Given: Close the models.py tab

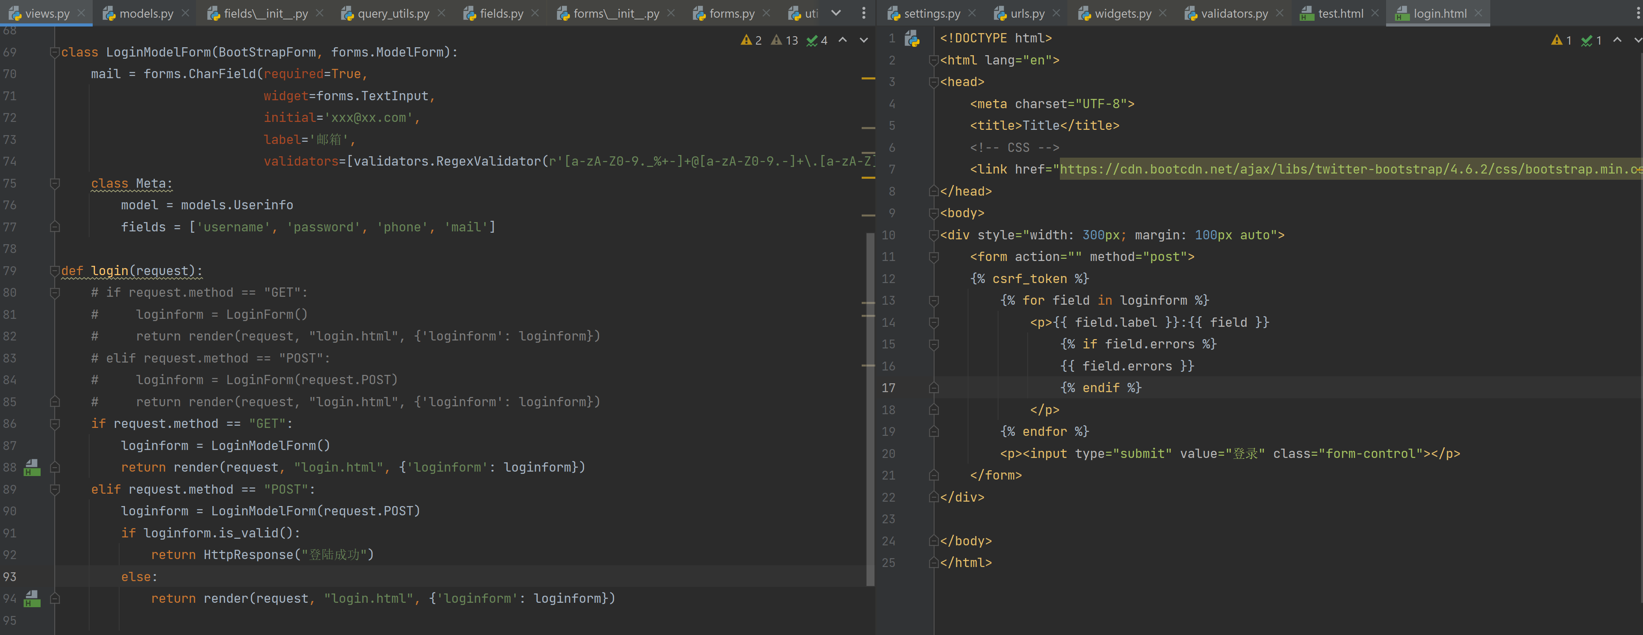Looking at the screenshot, I should (185, 13).
